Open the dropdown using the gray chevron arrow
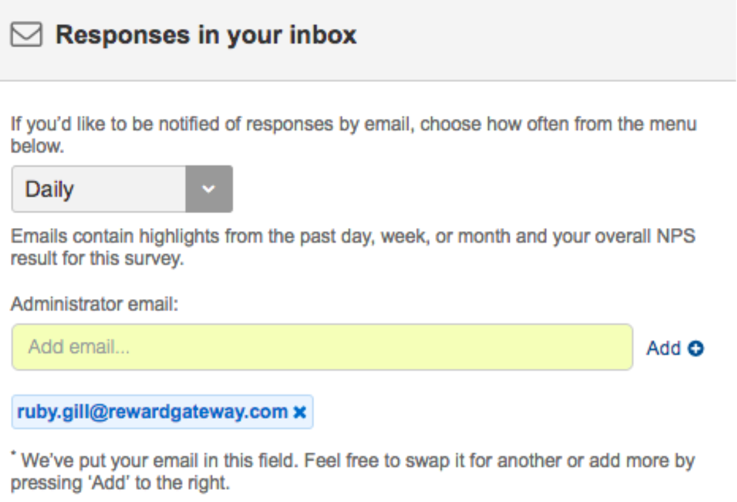The width and height of the screenshot is (737, 502). [209, 189]
